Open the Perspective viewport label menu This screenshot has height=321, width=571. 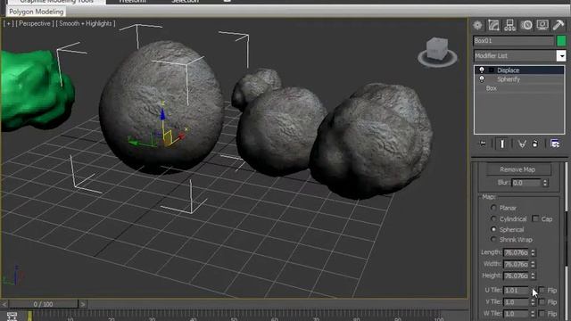[35, 24]
